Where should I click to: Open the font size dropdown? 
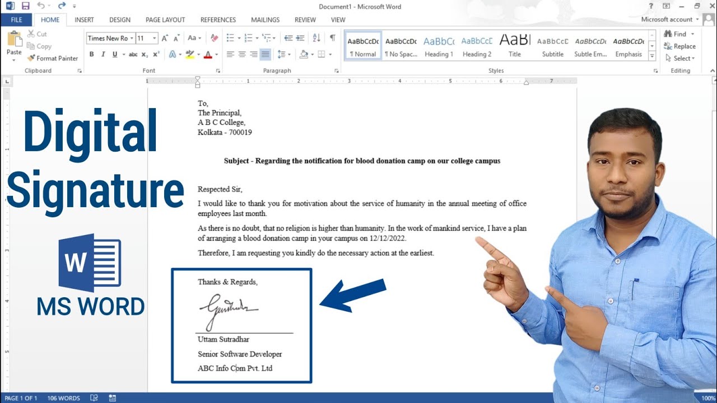155,38
